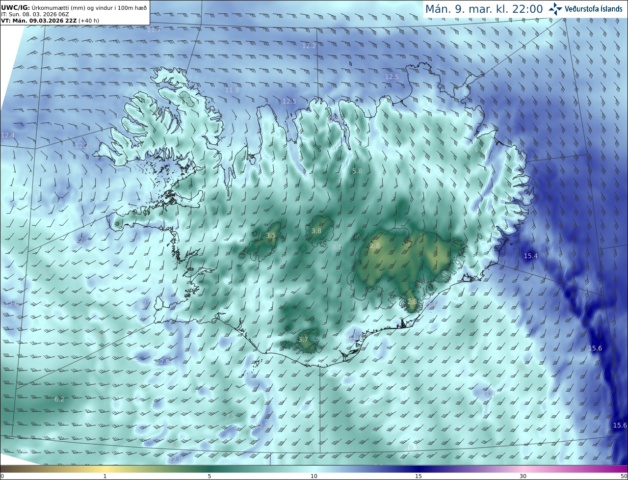Click the UWC/IG Úrkomumætti title line
Viewport: 628px width, 480px height.
pos(74,7)
